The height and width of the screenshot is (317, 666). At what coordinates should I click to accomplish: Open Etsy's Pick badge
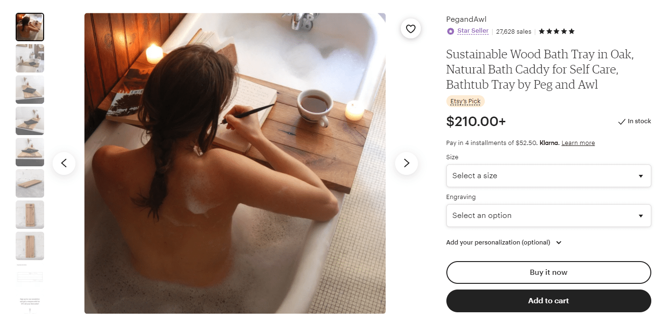[465, 101]
